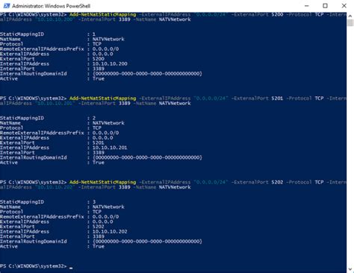Click StaticMappingID value 1

coord(94,34)
